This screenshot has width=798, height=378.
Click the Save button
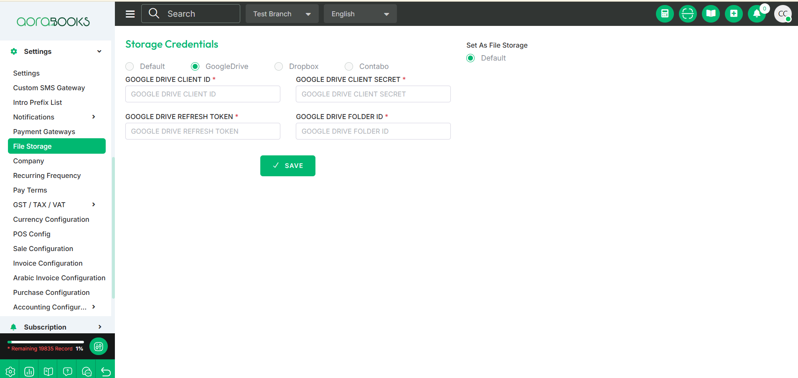point(288,166)
